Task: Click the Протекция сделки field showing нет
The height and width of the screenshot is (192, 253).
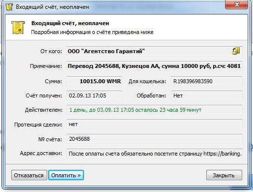Action: tap(154, 124)
